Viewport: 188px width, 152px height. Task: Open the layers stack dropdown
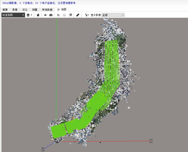coord(29,15)
